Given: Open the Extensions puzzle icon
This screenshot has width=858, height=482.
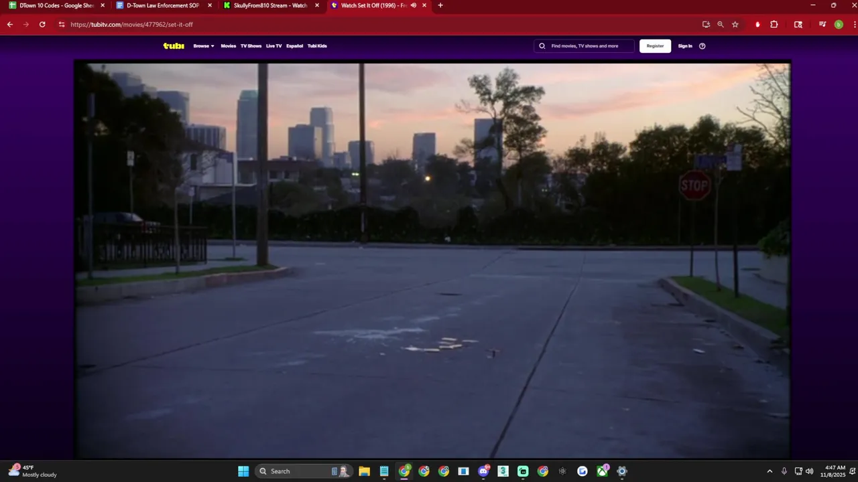Looking at the screenshot, I should click(774, 24).
